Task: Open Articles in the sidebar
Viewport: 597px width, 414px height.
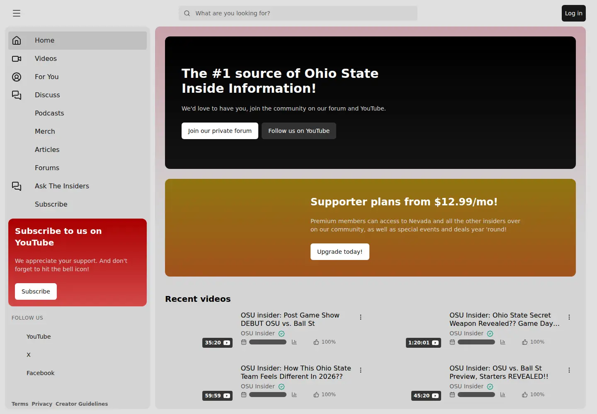Action: point(78,150)
